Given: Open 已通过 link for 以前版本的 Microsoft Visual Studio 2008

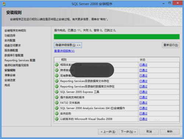Looking at the screenshot, I should tap(143, 119).
